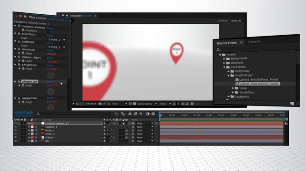Click the Control Camera_1 label color swatch
Image resolution: width=305 pixels, height=171 pixels.
(x=32, y=123)
